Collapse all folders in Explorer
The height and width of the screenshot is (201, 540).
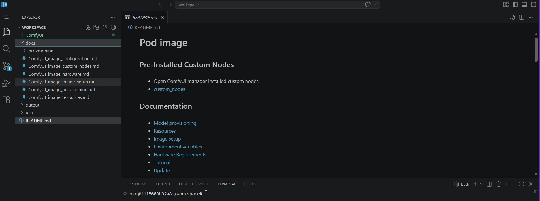tap(113, 27)
